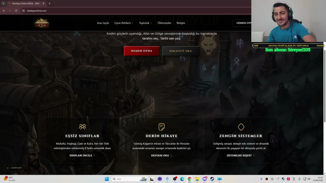Click the SteelSeries icon in the system tray
This screenshot has height=183, width=326.
pyautogui.click(x=272, y=179)
